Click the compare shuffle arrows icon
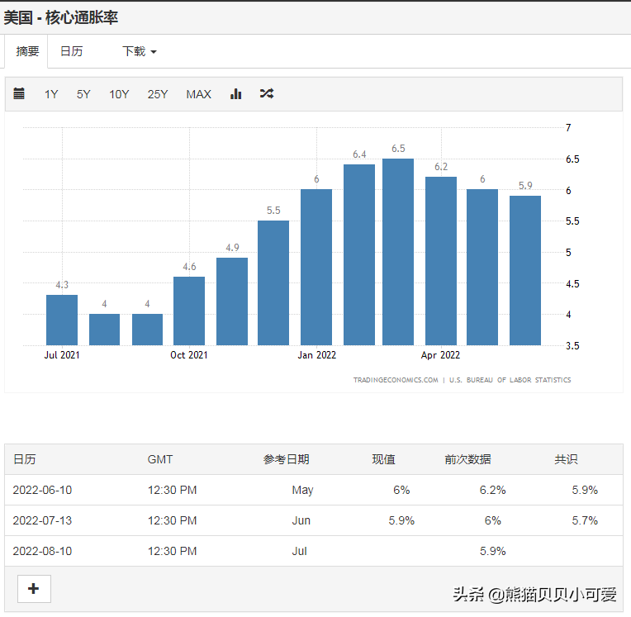The image size is (631, 617). [267, 94]
